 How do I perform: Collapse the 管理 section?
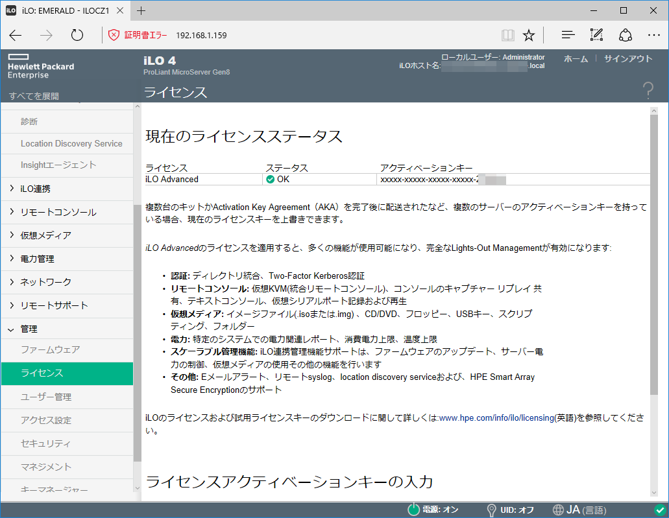(x=67, y=329)
